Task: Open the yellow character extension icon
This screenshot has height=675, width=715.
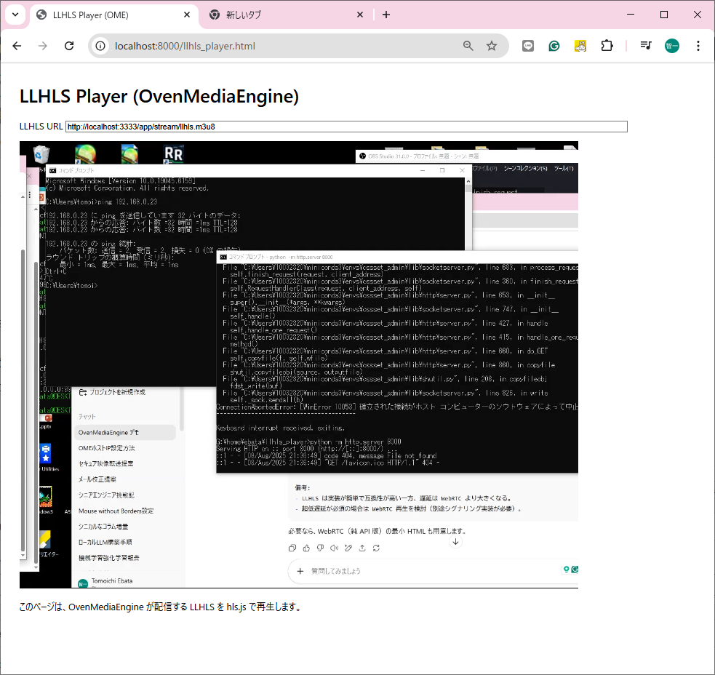Action: [580, 46]
